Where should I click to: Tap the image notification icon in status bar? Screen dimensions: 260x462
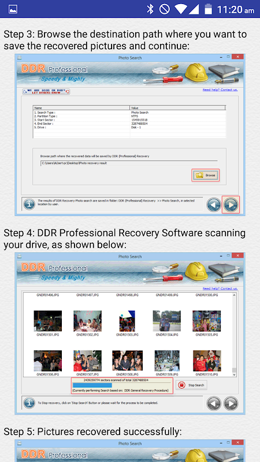pos(13,9)
